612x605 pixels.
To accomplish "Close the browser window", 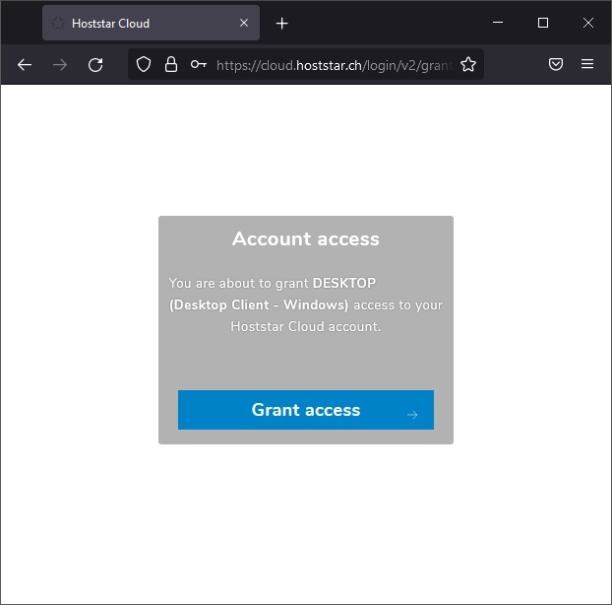I will point(588,23).
